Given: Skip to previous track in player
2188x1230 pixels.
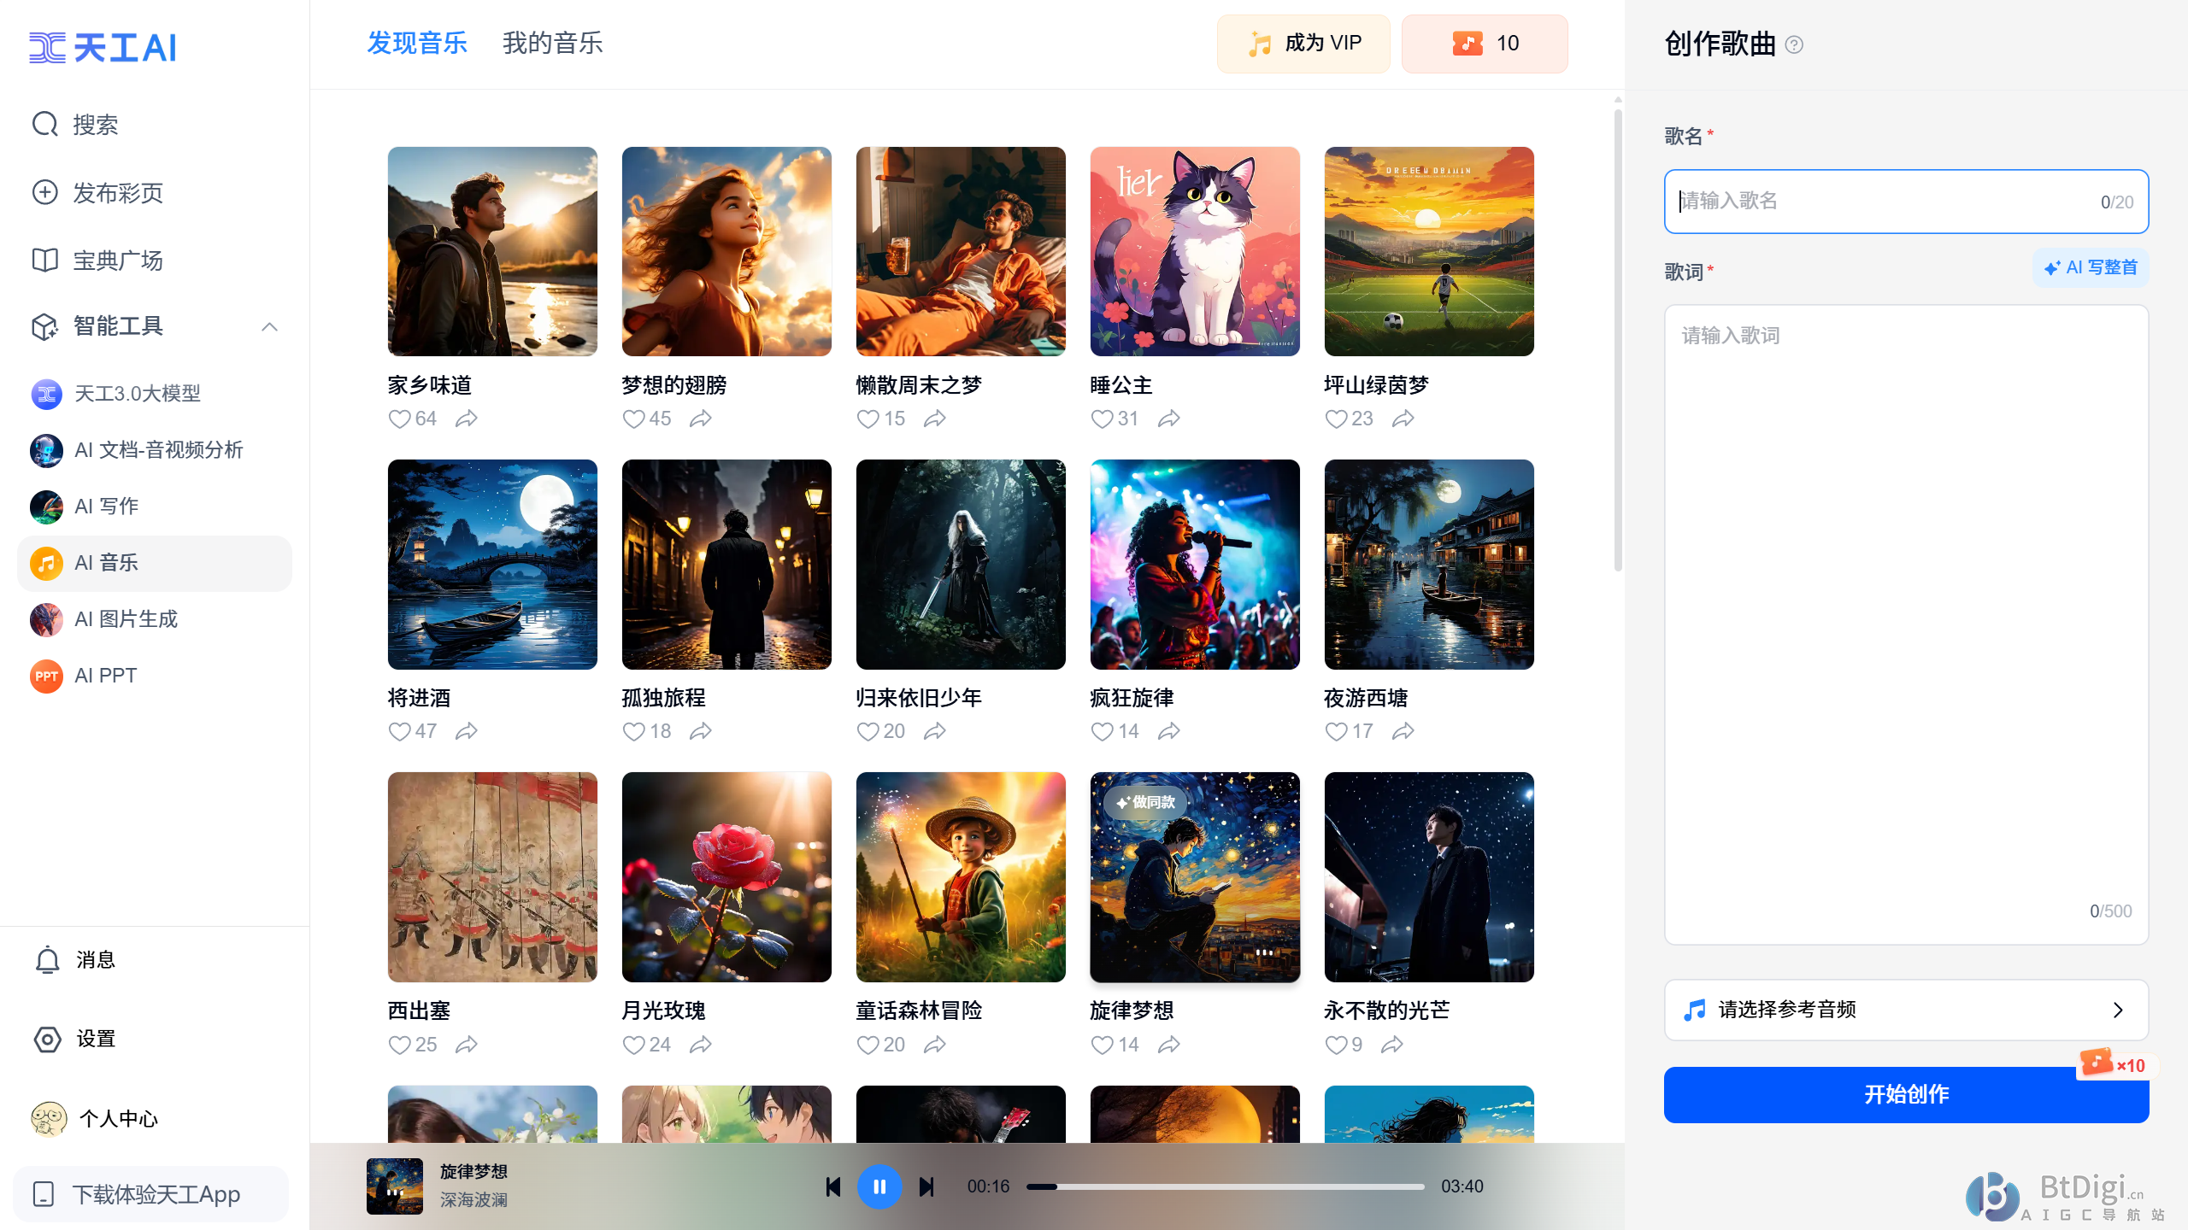Looking at the screenshot, I should [x=833, y=1187].
